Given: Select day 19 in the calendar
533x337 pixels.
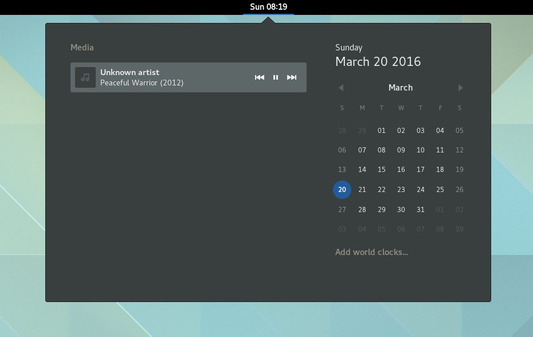Looking at the screenshot, I should click(459, 169).
